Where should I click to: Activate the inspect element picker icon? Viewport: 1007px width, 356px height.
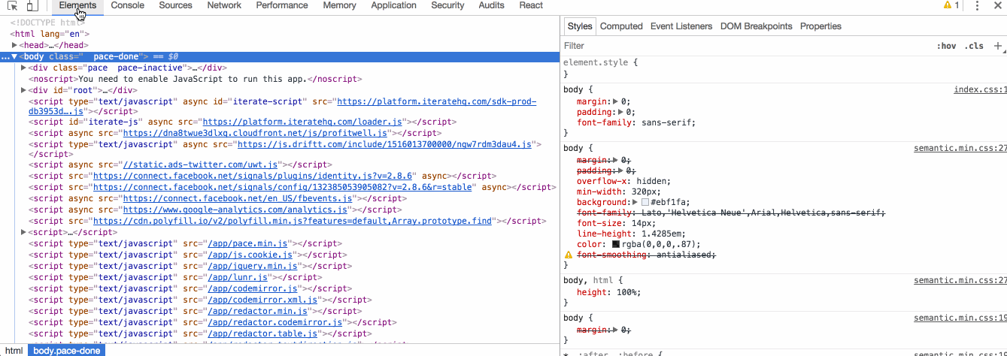(13, 6)
